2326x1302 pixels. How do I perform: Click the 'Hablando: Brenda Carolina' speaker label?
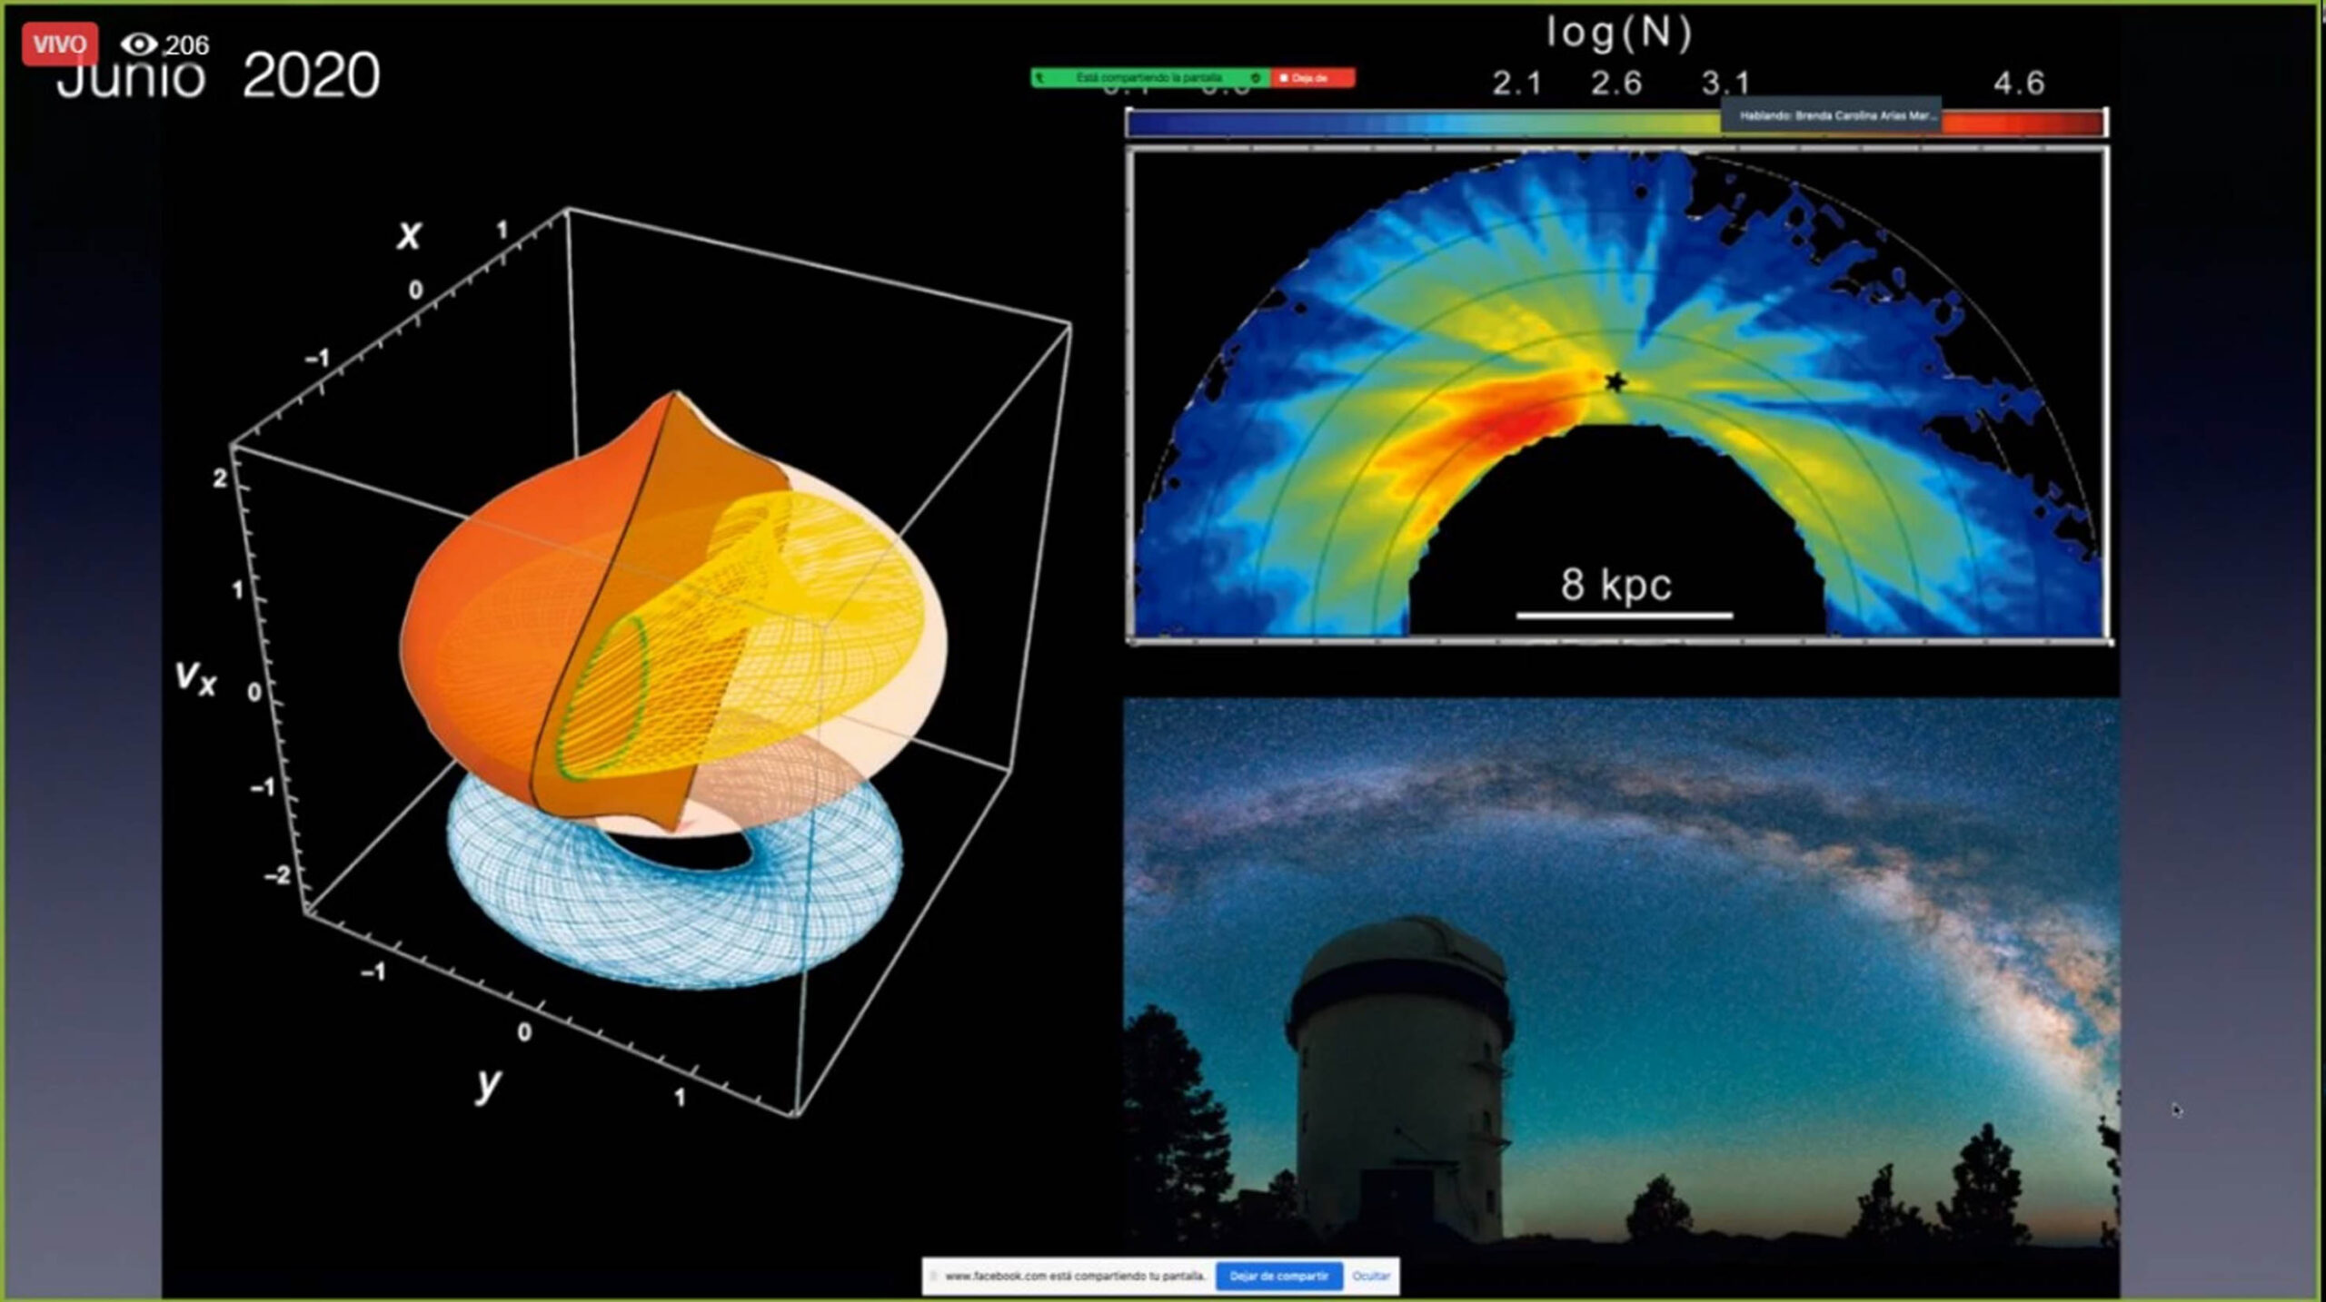tap(1831, 115)
